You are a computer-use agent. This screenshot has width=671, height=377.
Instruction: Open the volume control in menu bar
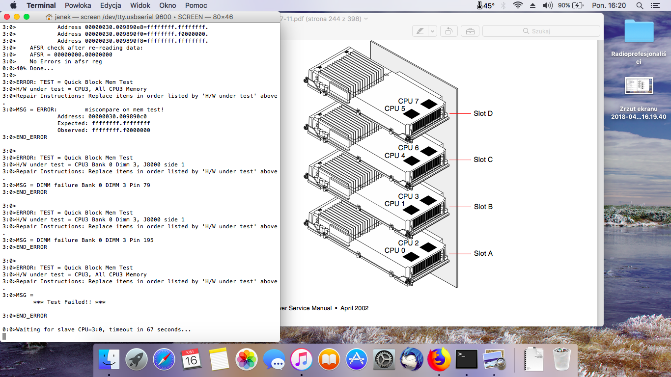click(x=548, y=5)
